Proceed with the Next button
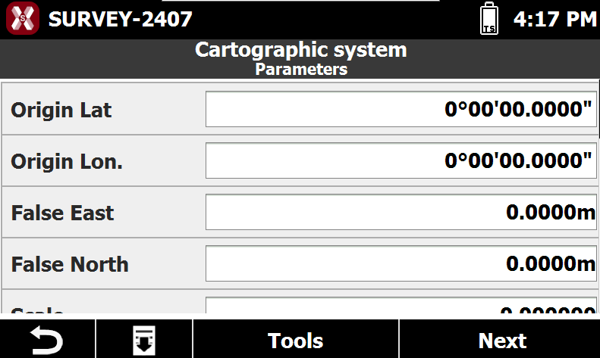Viewport: 600px width, 358px height. [x=500, y=339]
